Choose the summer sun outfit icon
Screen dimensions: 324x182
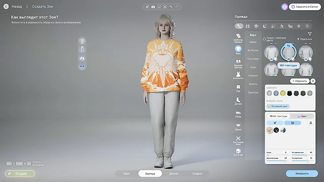coord(299,26)
